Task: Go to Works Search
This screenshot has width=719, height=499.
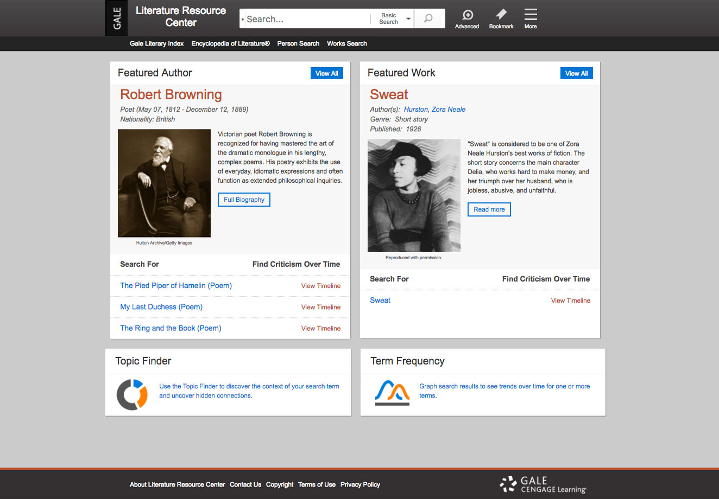Action: coord(346,43)
